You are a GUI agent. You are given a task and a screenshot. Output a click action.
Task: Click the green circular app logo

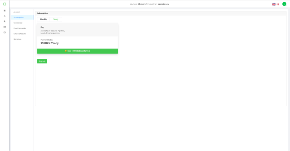[x=4, y=4]
